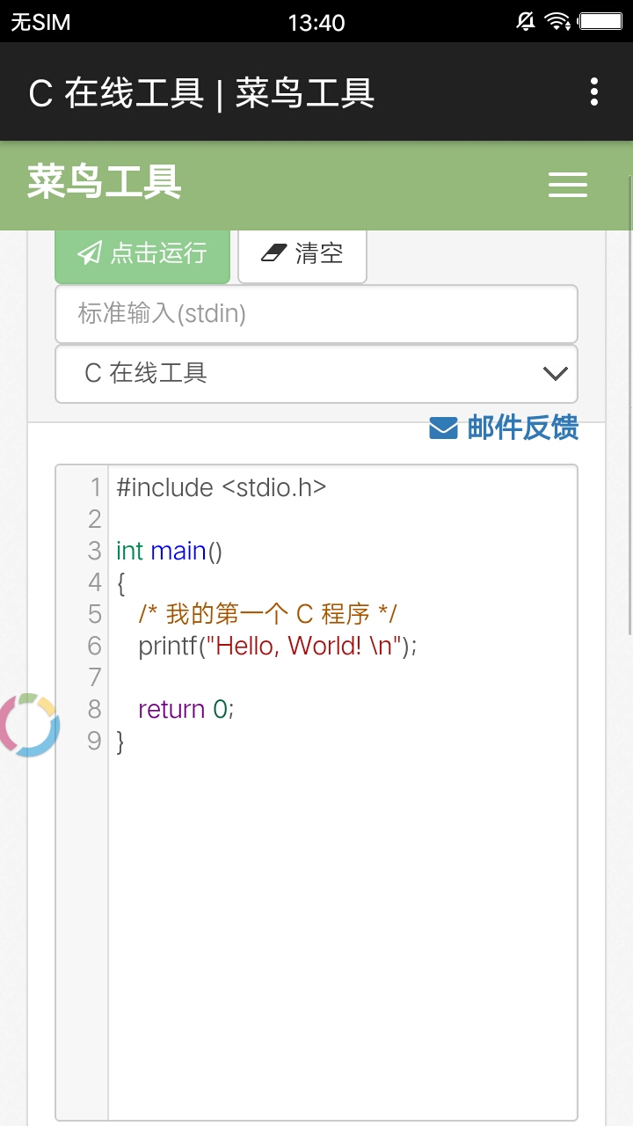Open the hamburger navigation menu
633x1126 pixels.
click(568, 185)
